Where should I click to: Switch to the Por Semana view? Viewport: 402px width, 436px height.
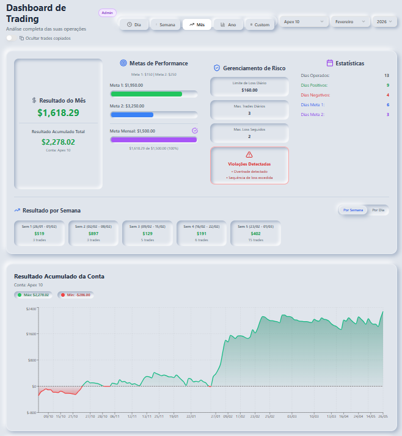click(x=353, y=210)
